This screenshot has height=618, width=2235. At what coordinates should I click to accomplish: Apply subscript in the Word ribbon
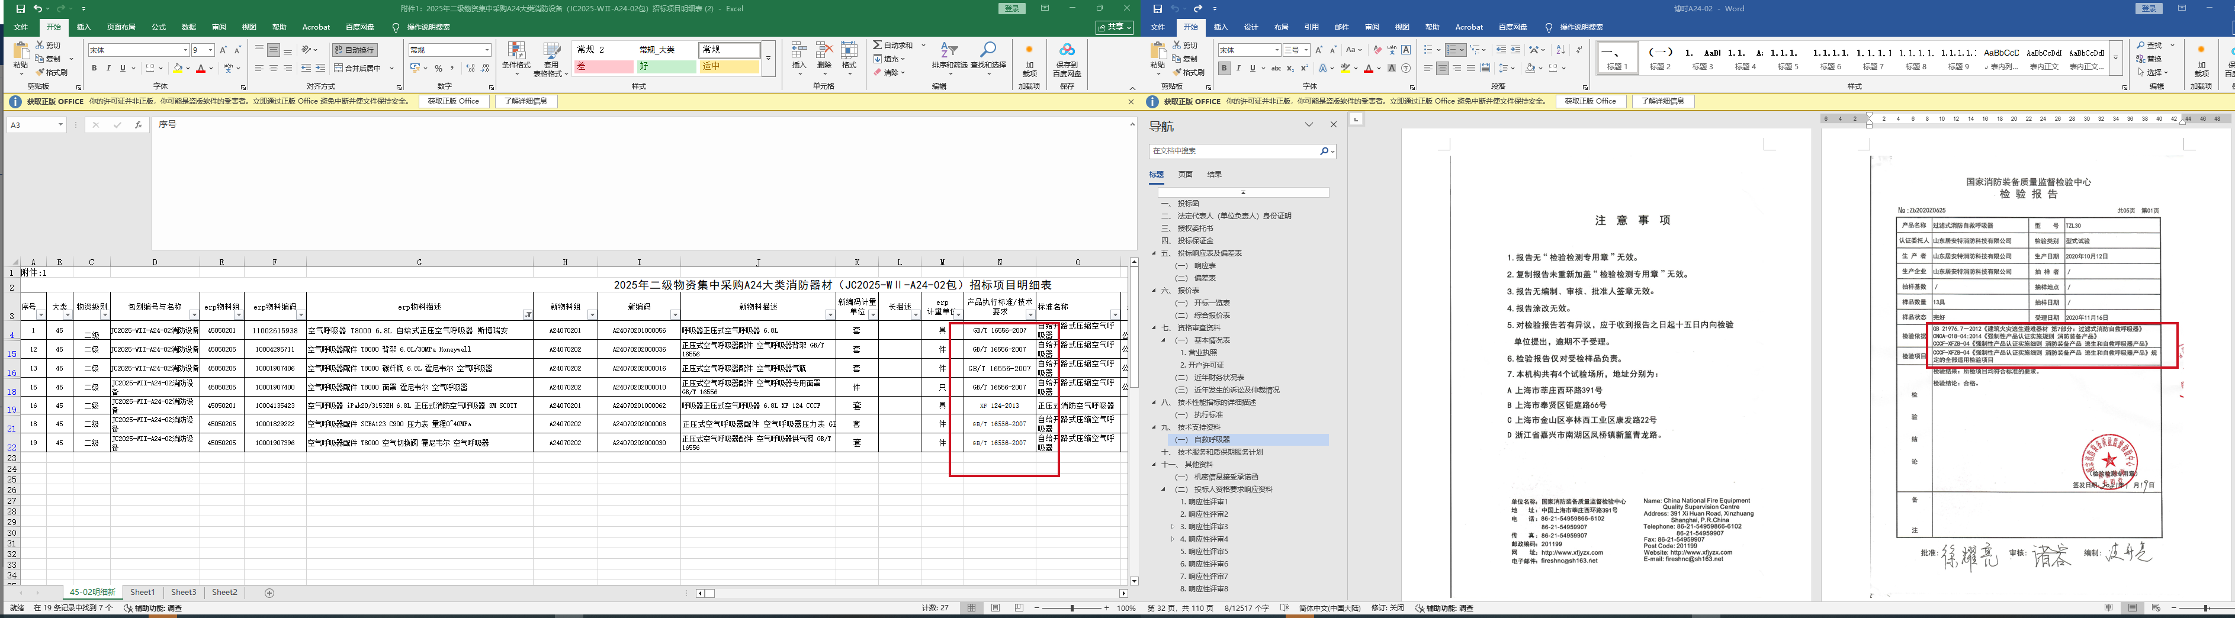[1290, 69]
